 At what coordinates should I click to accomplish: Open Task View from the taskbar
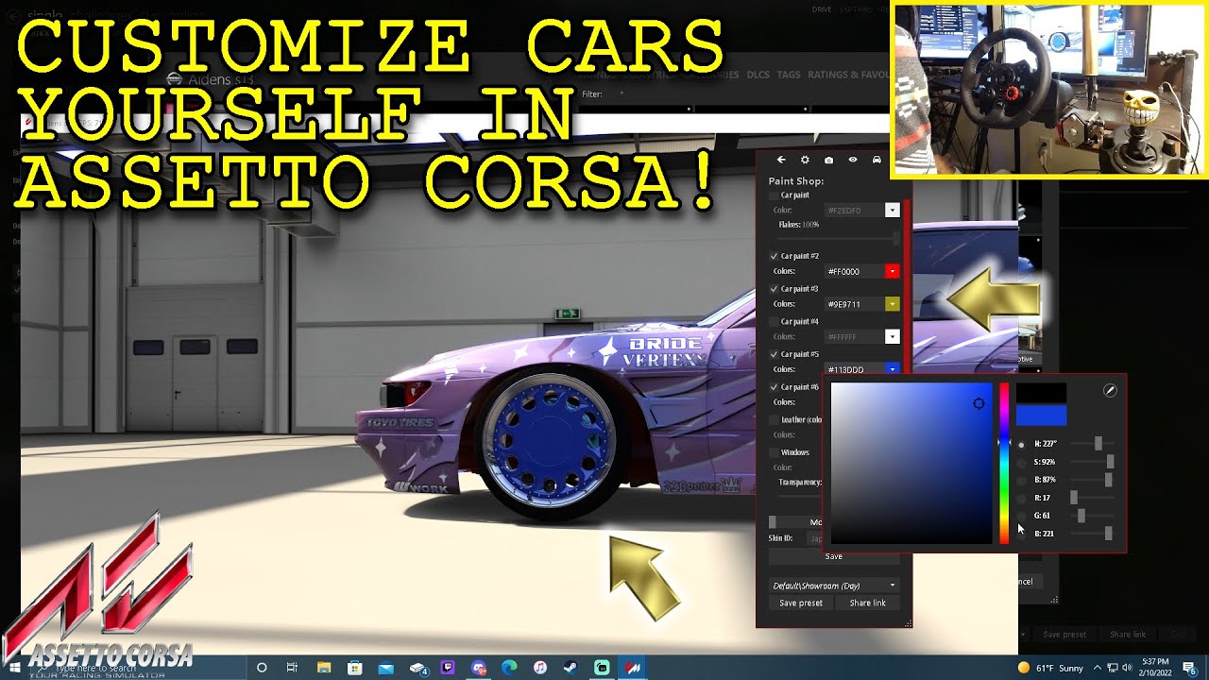(x=292, y=668)
